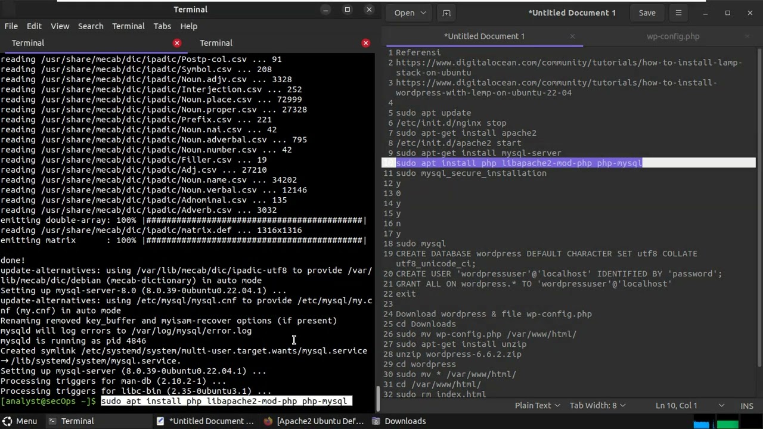763x429 pixels.
Task: Close the first Terminal tab
Action: (x=177, y=43)
